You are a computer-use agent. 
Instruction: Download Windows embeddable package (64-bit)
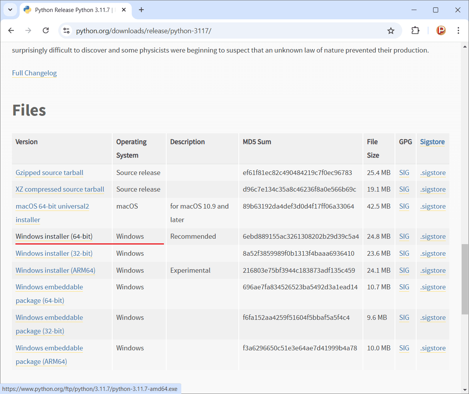click(x=49, y=294)
